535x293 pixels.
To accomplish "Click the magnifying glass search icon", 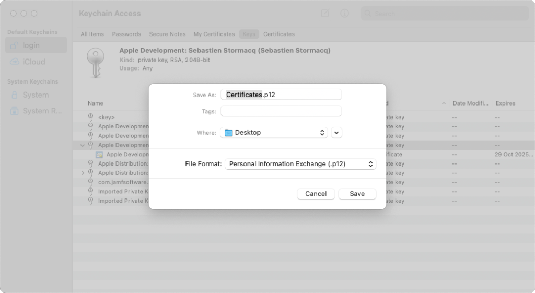I will pyautogui.click(x=367, y=14).
